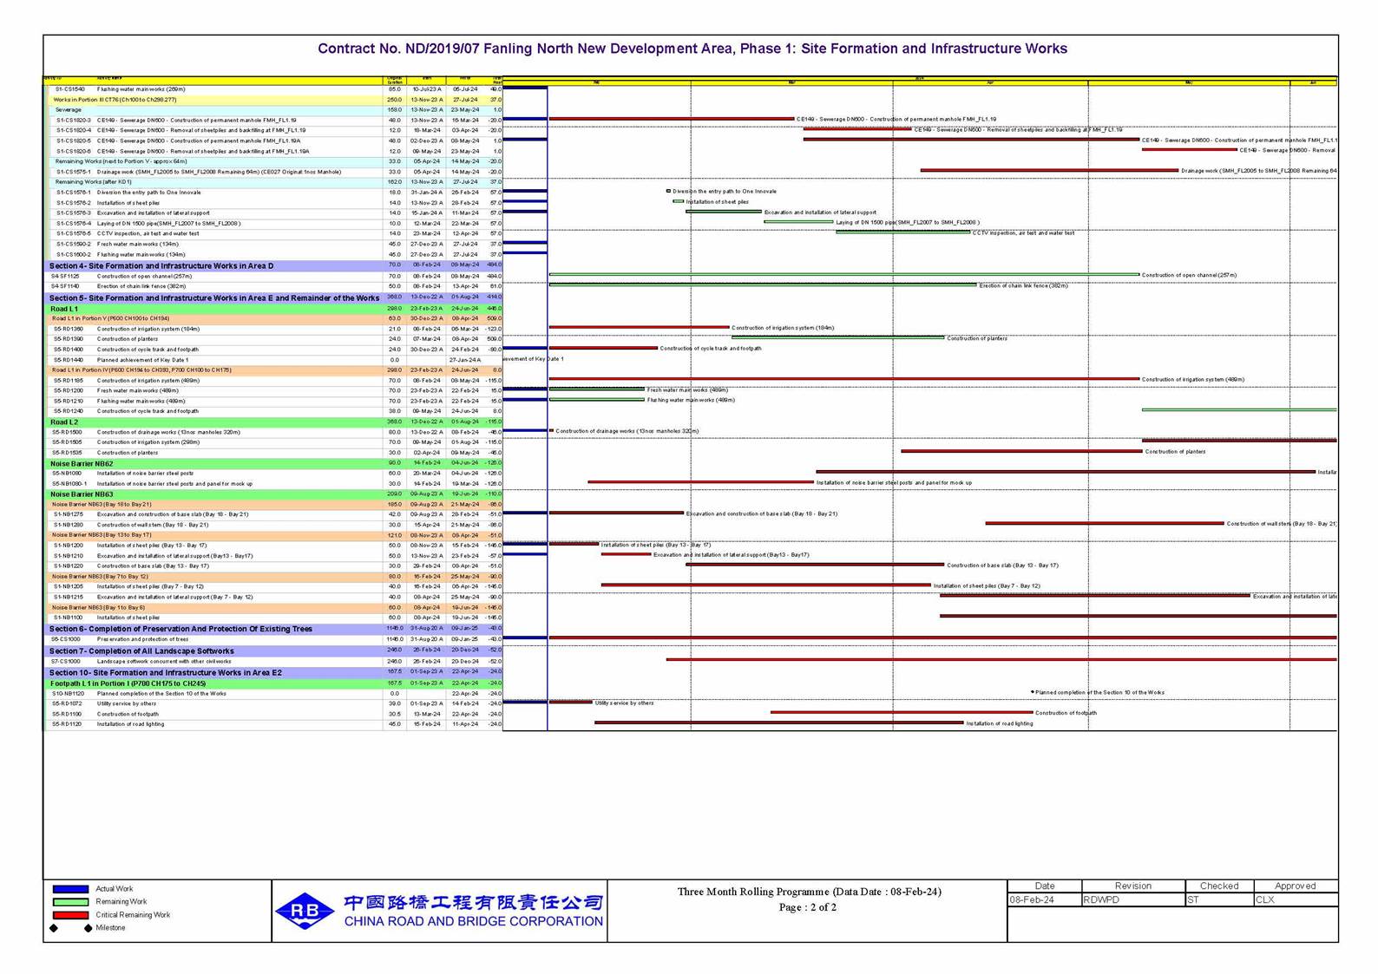Click the blue Actual Work legend swatch

coord(70,889)
